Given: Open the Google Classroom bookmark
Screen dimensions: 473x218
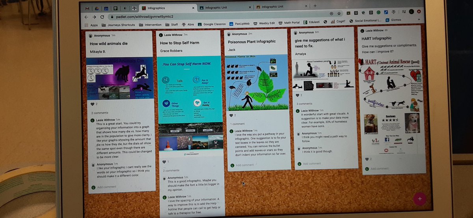Looking at the screenshot, I should point(212,24).
